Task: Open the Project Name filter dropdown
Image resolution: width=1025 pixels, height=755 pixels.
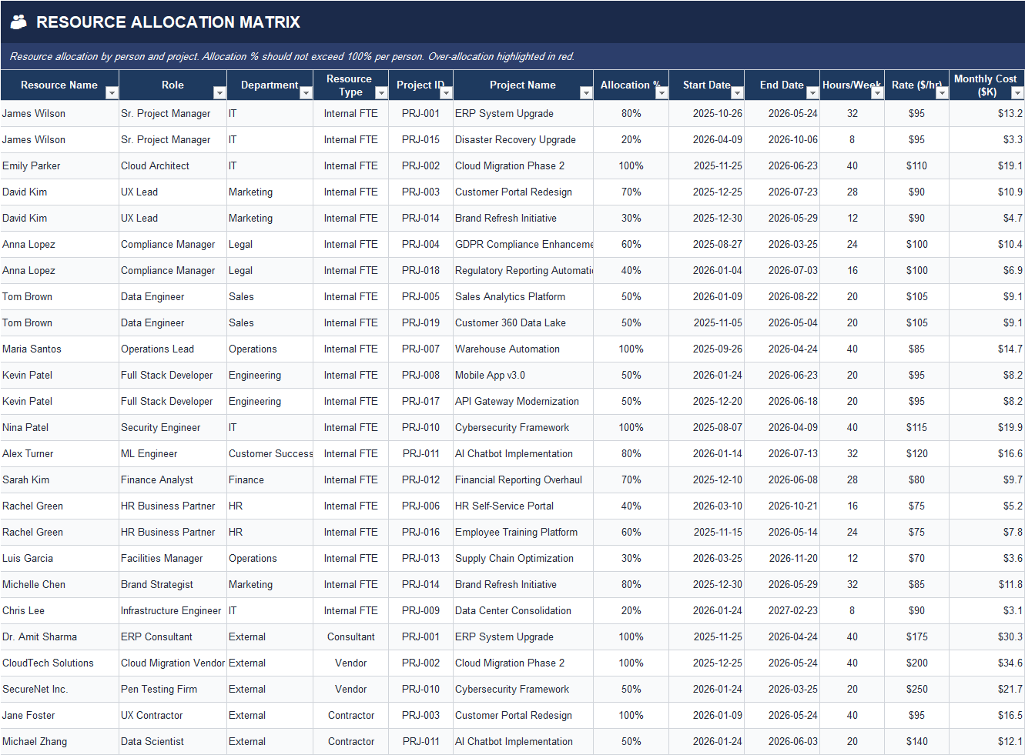Action: (x=585, y=93)
